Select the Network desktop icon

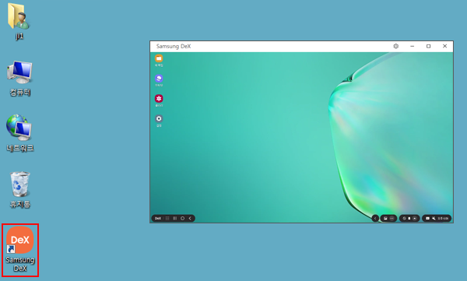point(20,133)
